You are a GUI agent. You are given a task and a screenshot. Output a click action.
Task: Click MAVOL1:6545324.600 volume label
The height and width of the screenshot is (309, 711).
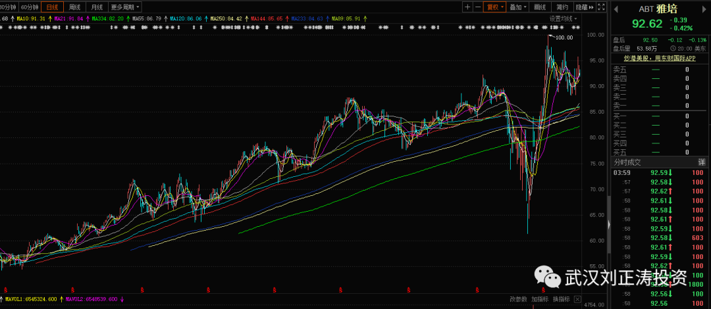tap(30, 300)
